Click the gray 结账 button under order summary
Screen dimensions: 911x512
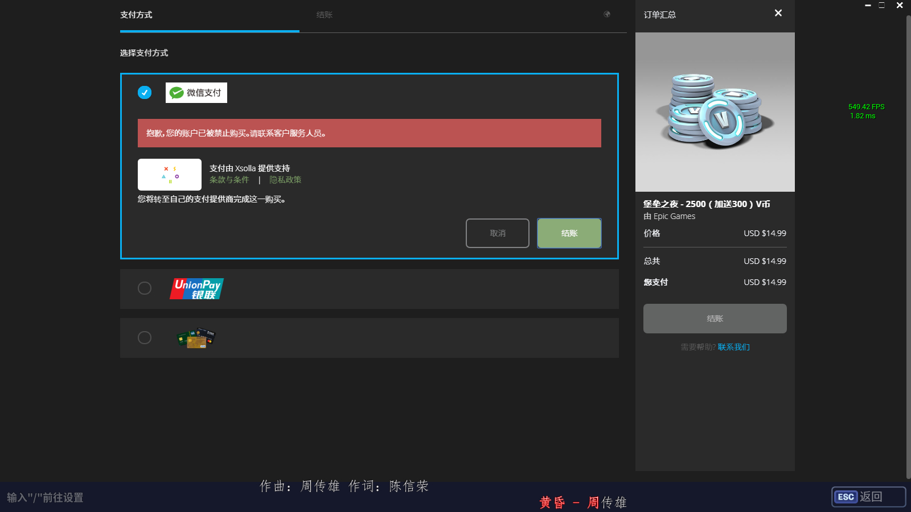coord(715,319)
